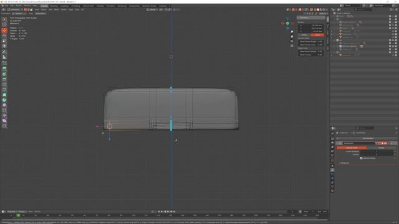This screenshot has height=224, width=399.
Task: Click the Vertices Mean Bevel Weight slider
Action: click(x=311, y=42)
